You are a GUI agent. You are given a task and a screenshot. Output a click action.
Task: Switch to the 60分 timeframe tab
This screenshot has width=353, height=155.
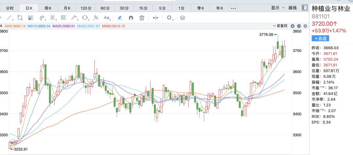tap(105, 8)
